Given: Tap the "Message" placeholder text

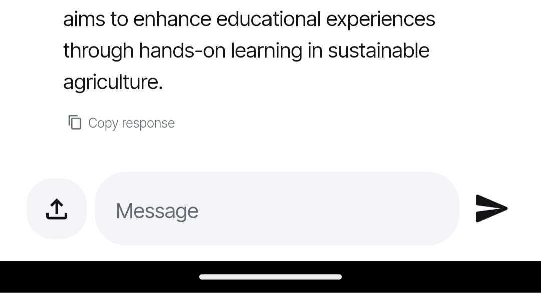Looking at the screenshot, I should coord(157,211).
